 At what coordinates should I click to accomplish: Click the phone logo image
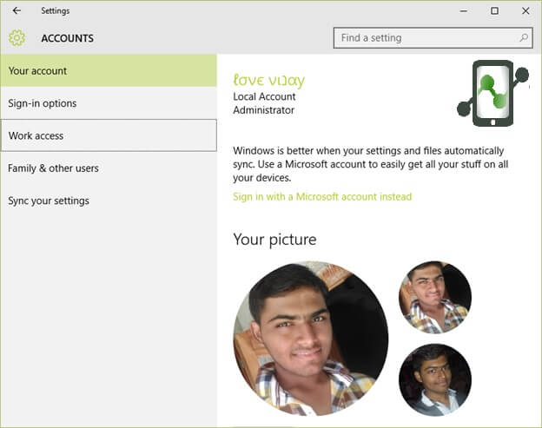coord(492,93)
